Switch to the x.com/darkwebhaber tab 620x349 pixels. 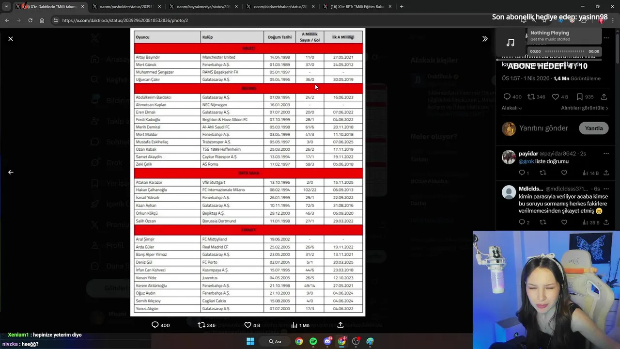point(280,6)
